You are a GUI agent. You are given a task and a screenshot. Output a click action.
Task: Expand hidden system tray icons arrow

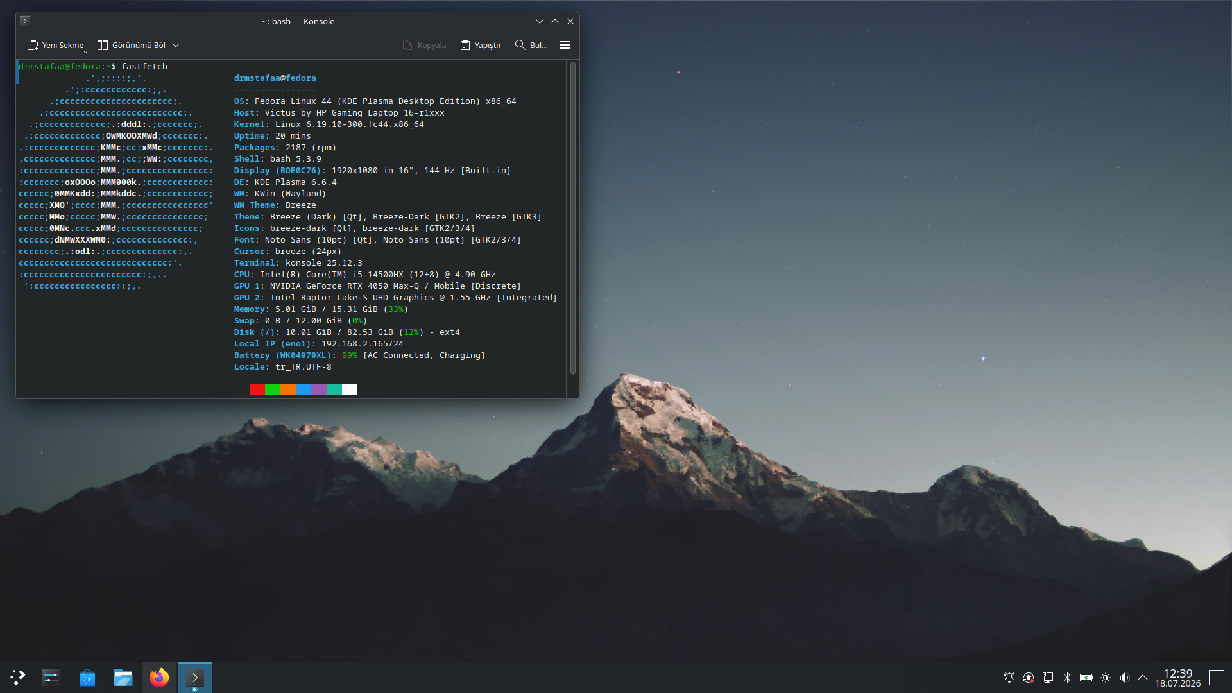[x=1143, y=677]
